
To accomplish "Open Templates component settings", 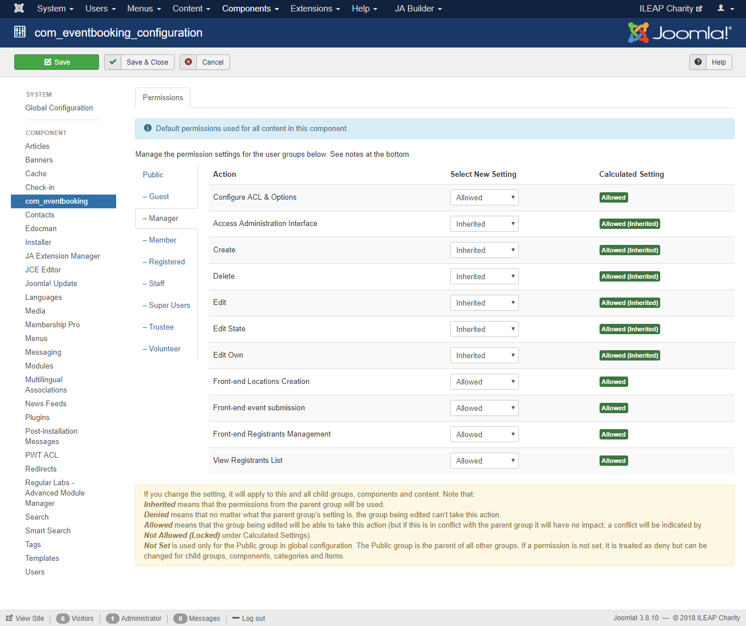I will [42, 558].
